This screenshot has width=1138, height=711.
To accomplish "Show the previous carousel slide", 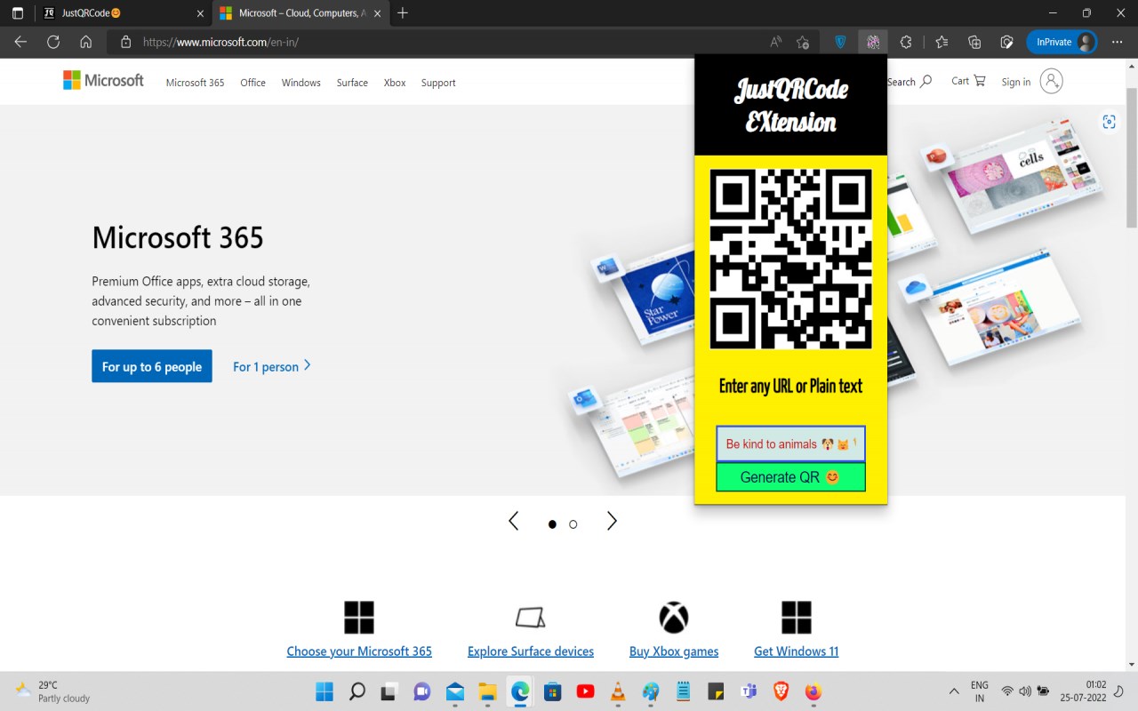I will [x=513, y=522].
